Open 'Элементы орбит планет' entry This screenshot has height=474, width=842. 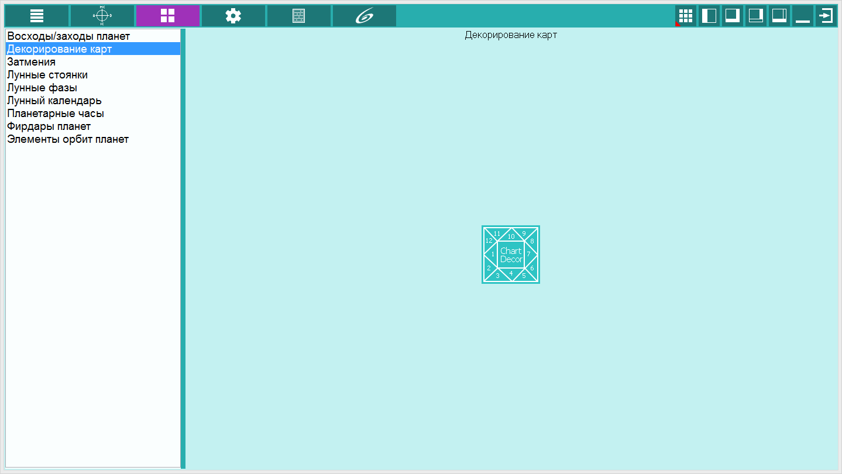point(68,139)
